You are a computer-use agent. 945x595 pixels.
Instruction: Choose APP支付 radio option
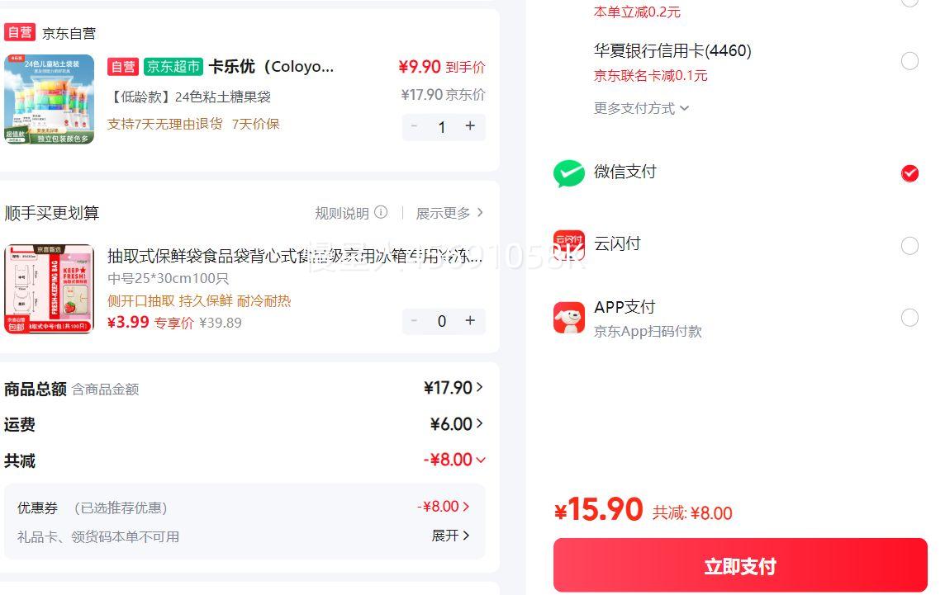909,318
